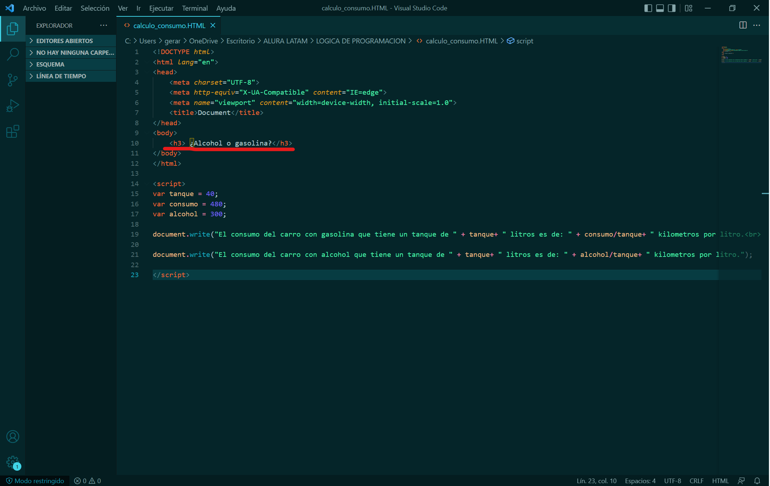Viewport: 770px width, 486px height.
Task: Open editor More Actions ellipsis
Action: click(x=757, y=25)
